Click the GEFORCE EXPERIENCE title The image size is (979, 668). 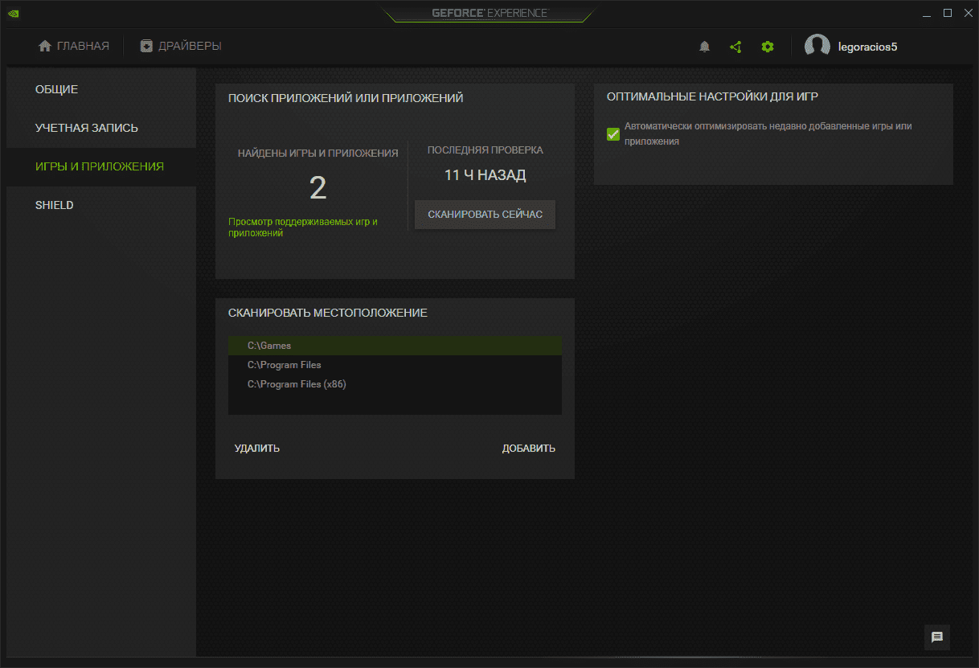[x=489, y=13]
